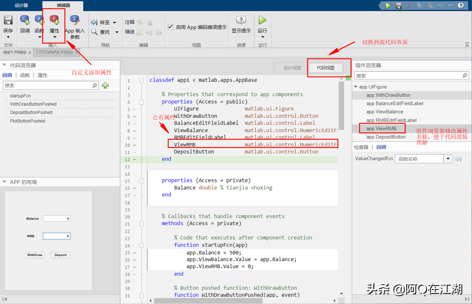
Task: Switch to the 设计器 tab
Action: point(20,5)
